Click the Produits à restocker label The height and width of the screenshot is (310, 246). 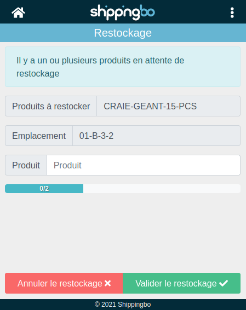point(51,106)
